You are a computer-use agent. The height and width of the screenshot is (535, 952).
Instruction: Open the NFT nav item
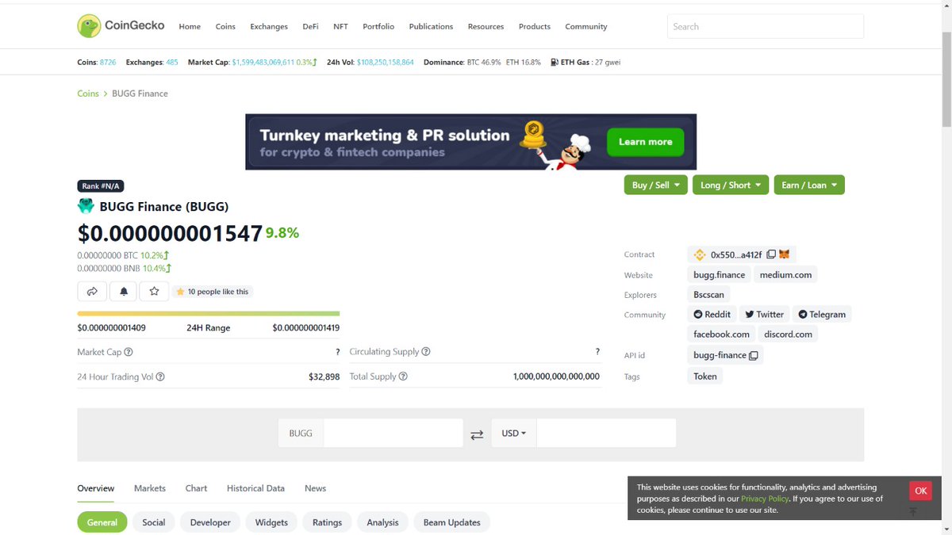coord(340,26)
